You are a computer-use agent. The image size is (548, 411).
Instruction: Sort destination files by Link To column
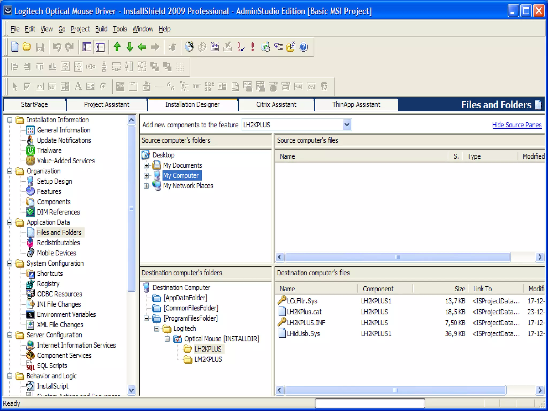(x=496, y=289)
